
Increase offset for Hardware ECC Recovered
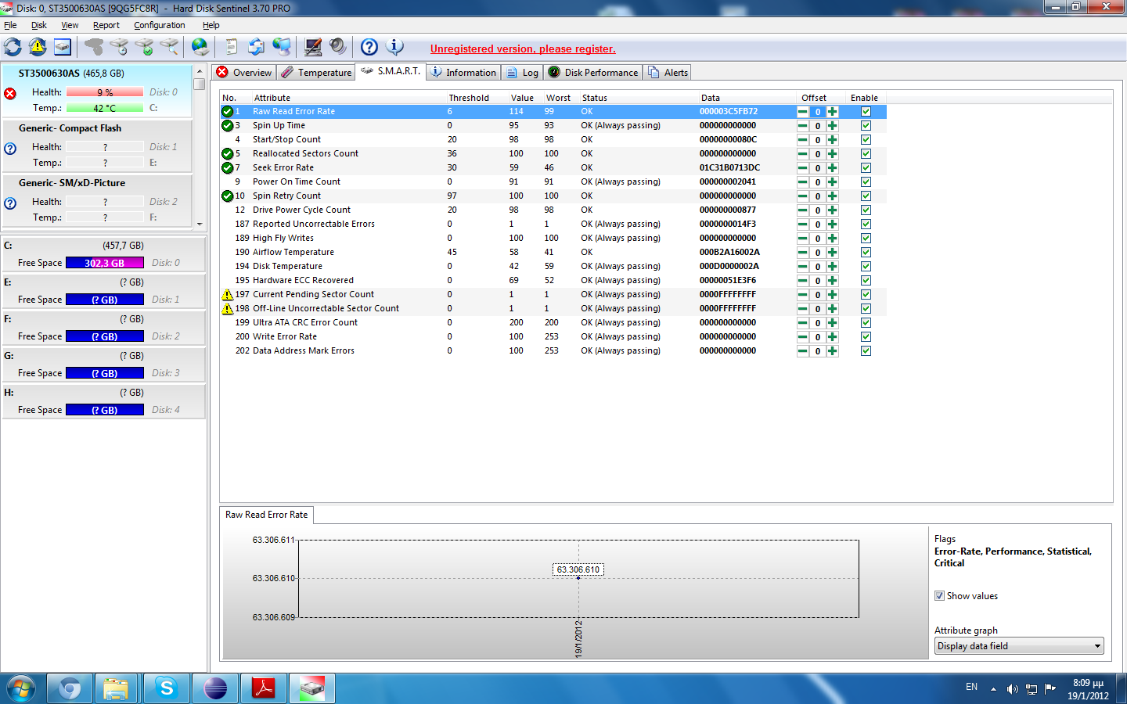(x=832, y=281)
